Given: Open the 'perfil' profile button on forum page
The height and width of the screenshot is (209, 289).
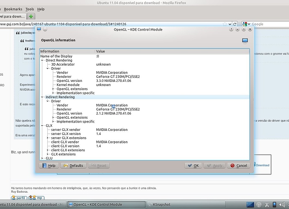Looking at the screenshot, I should pos(19,198).
